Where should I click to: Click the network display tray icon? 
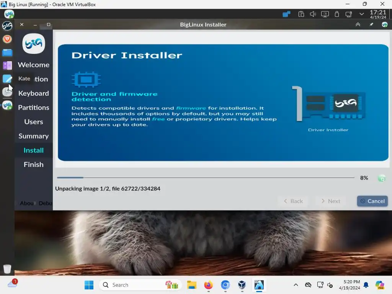[348, 14]
